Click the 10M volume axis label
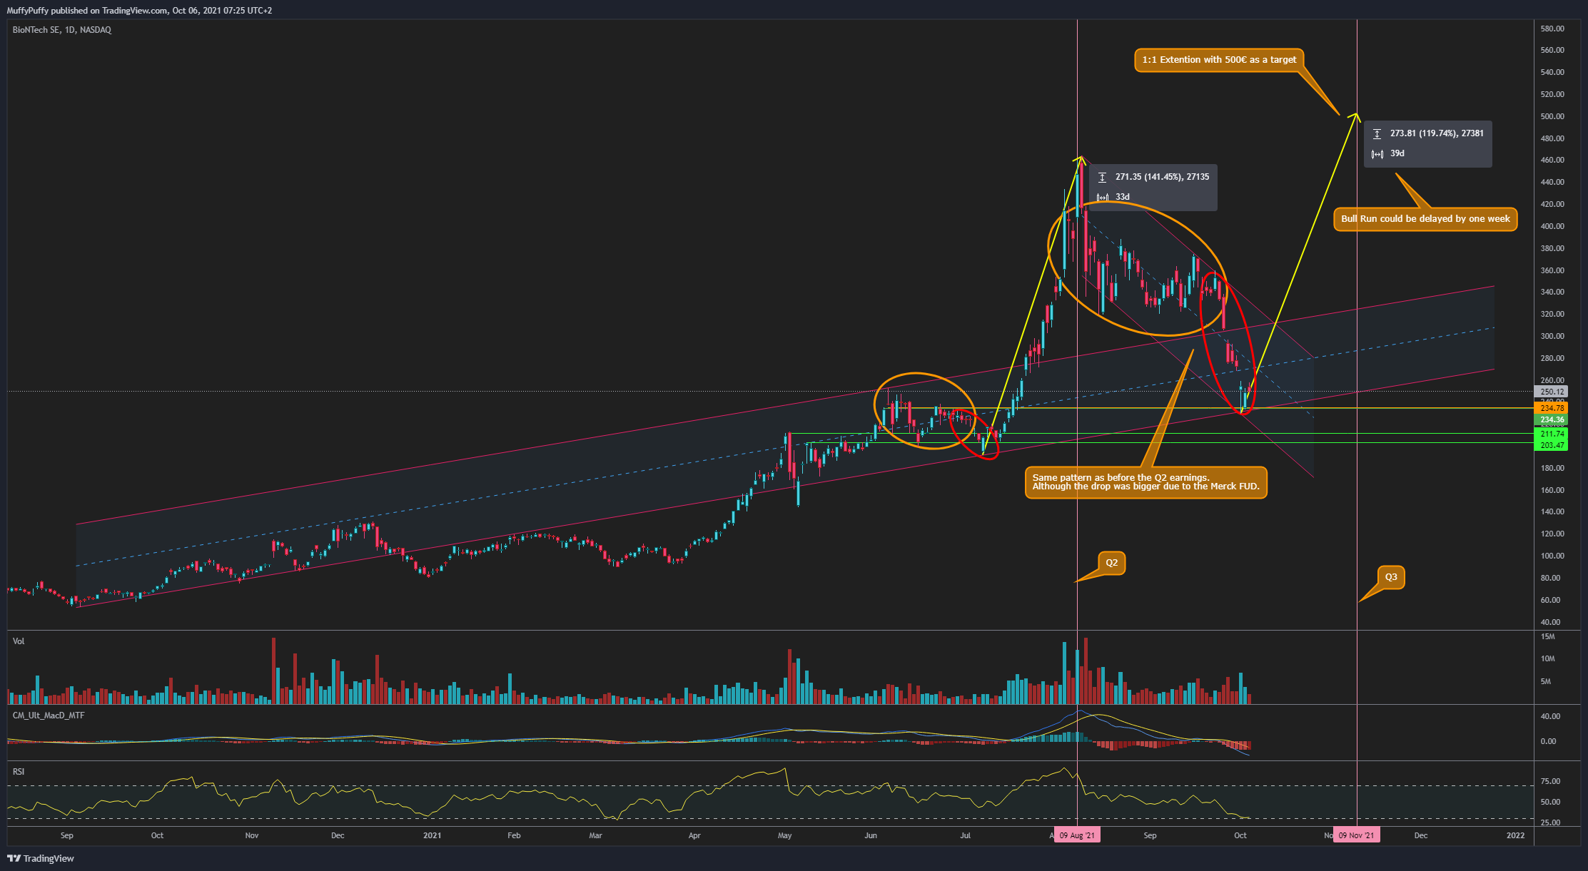This screenshot has height=871, width=1588. click(x=1547, y=658)
